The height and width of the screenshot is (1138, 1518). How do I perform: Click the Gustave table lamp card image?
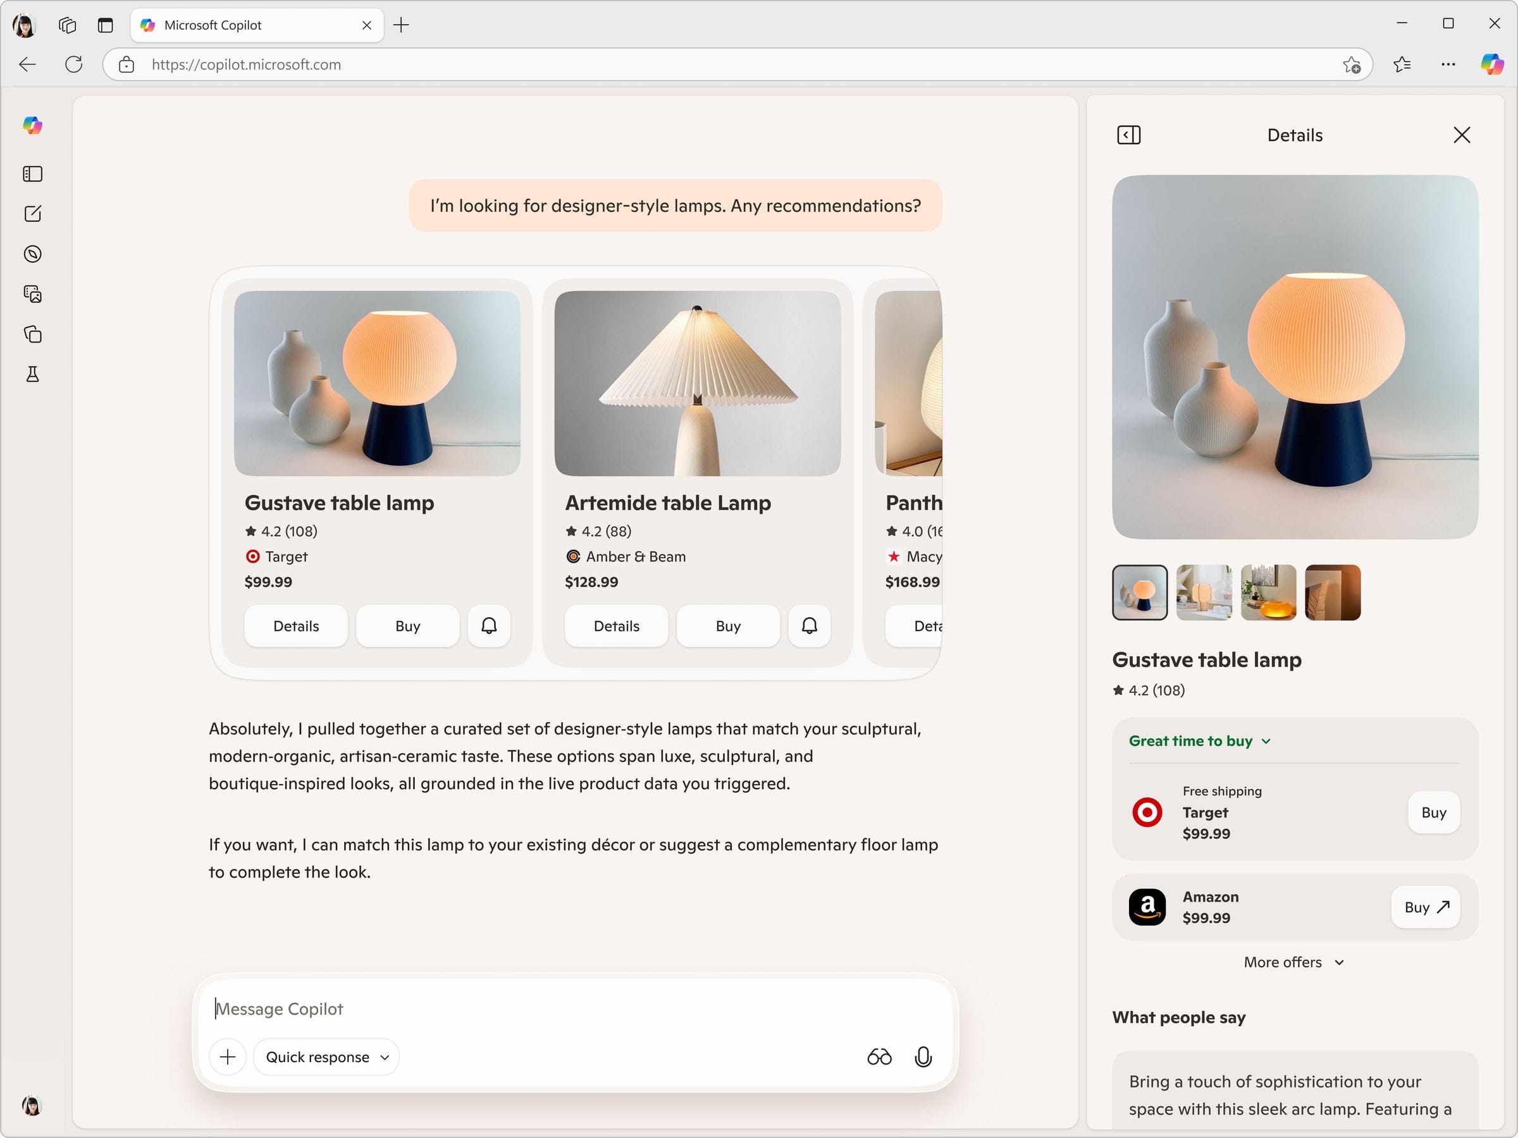click(377, 384)
